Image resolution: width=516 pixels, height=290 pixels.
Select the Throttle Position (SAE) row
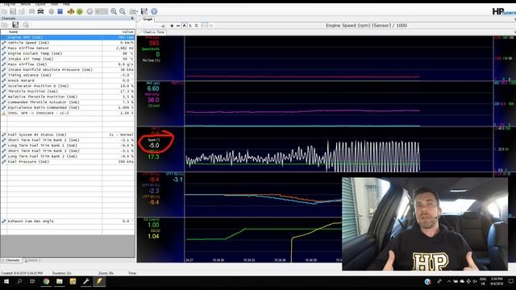tap(68, 91)
